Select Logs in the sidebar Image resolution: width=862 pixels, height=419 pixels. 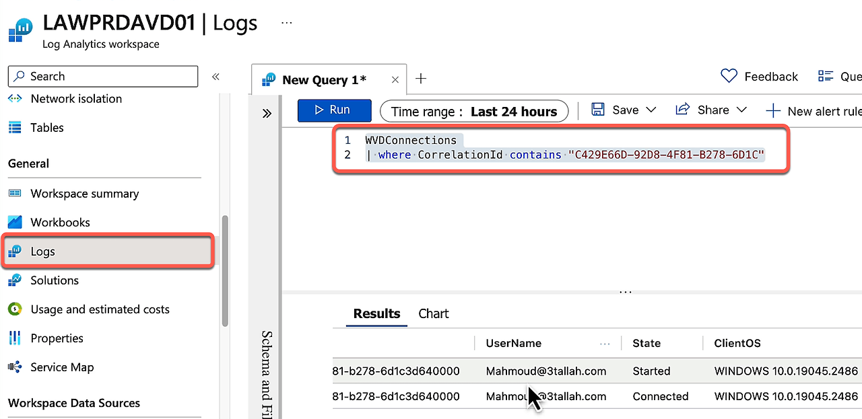[108, 252]
